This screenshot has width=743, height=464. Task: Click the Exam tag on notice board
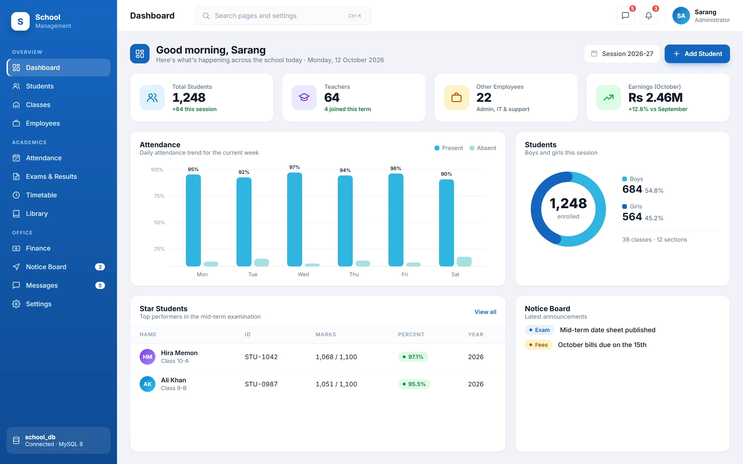(x=539, y=330)
